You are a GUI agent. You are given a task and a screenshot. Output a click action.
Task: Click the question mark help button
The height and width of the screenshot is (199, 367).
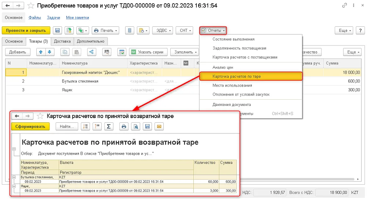pos(360,30)
